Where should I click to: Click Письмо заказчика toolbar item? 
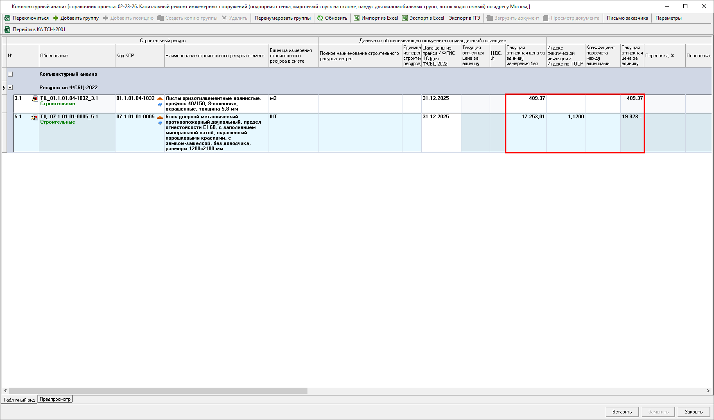627,18
